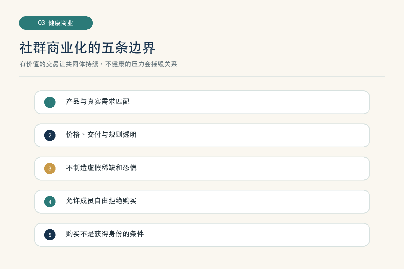Select the 03 健康商业 section badge
The height and width of the screenshot is (269, 404).
56,23
